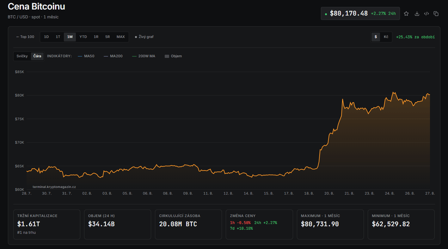448x249 pixels.
Task: Select the 1T time range
Action: click(x=58, y=37)
